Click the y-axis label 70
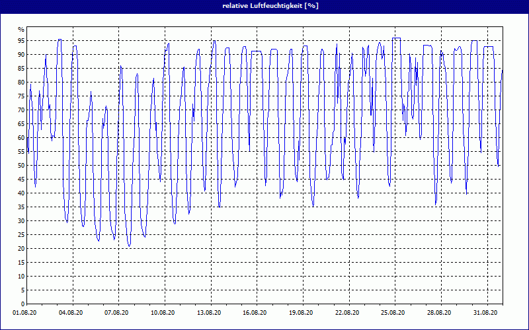 coord(21,110)
